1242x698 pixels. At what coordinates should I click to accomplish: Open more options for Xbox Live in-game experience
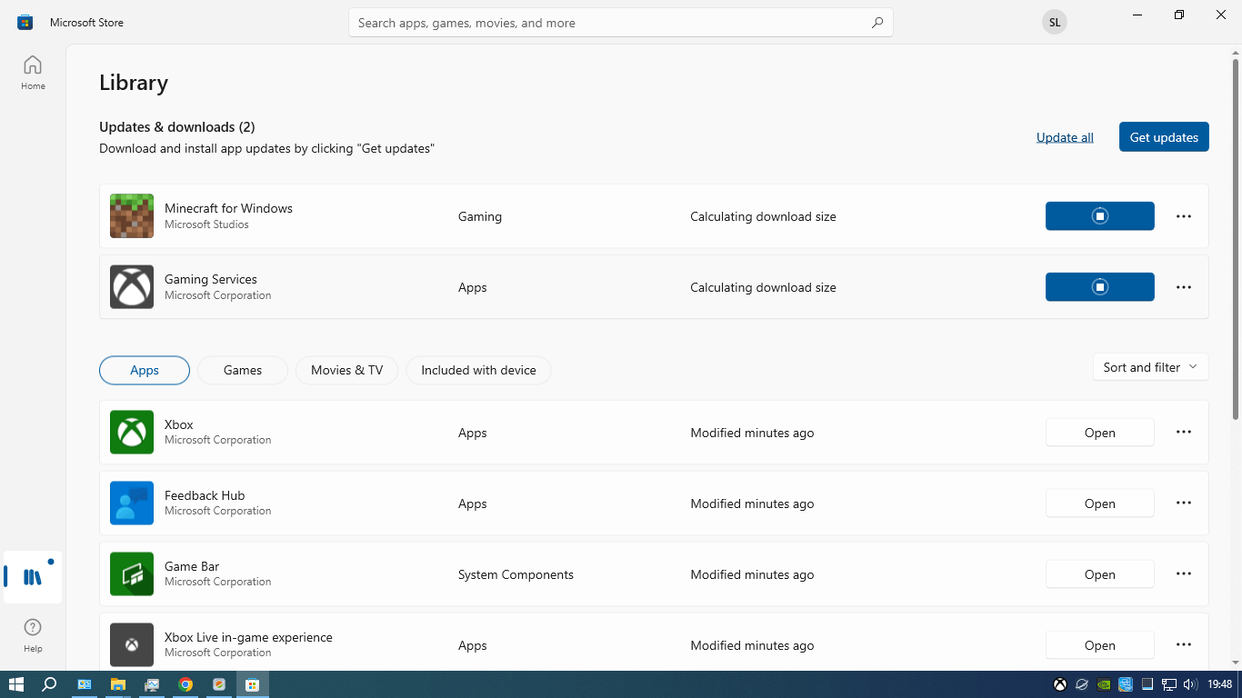coord(1184,645)
